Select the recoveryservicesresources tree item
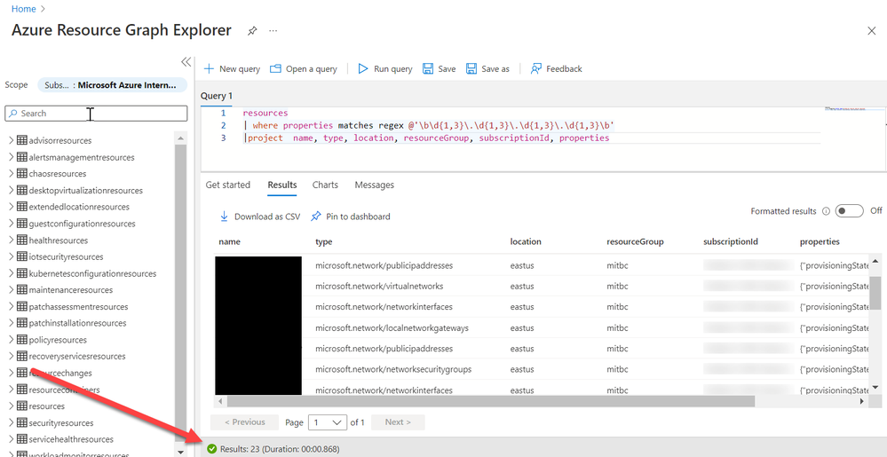Image resolution: width=887 pixels, height=457 pixels. pyautogui.click(x=77, y=357)
